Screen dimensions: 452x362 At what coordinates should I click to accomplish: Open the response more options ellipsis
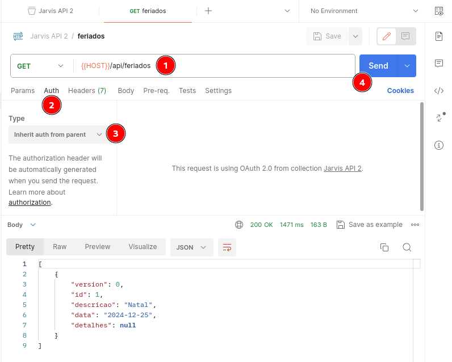pos(415,225)
